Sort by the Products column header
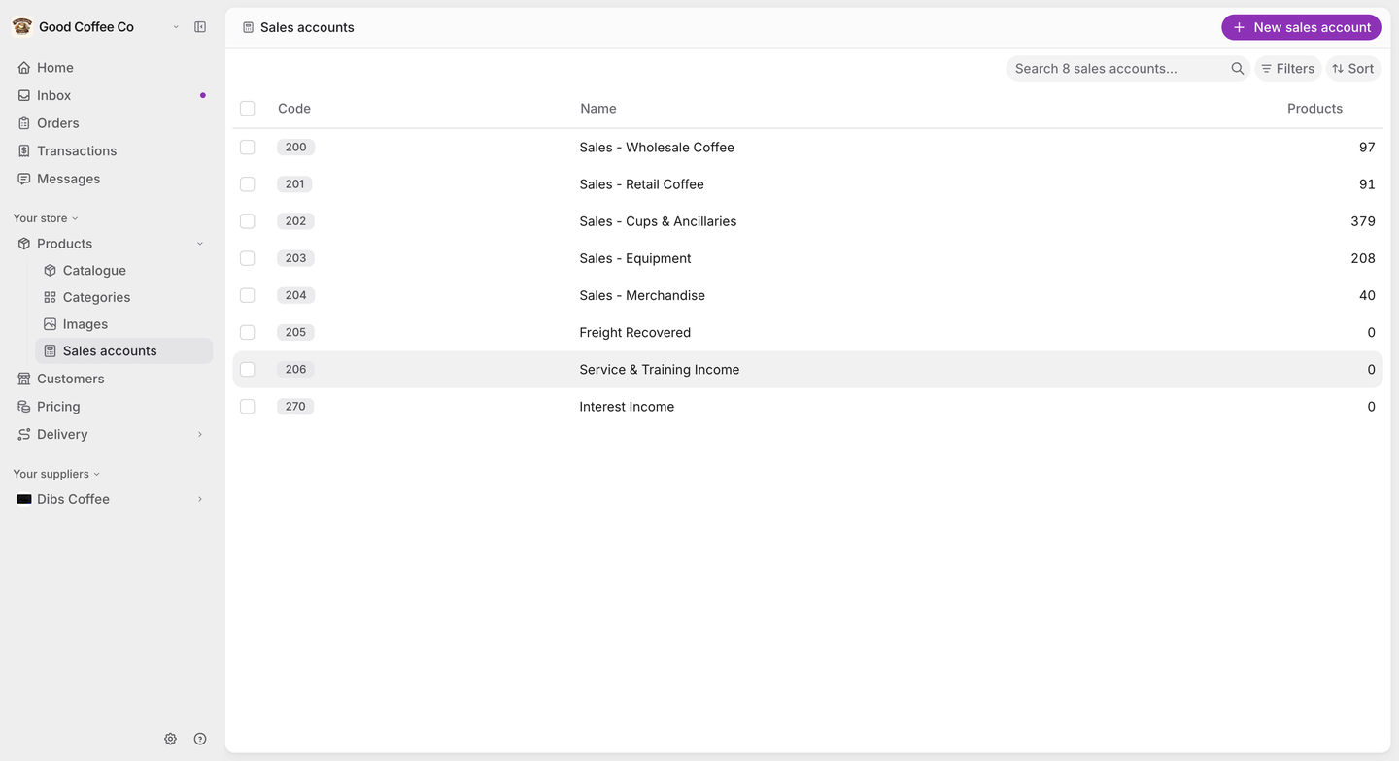 [1314, 109]
